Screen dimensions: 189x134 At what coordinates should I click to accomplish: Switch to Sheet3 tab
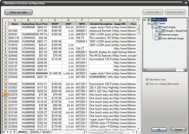46,132
